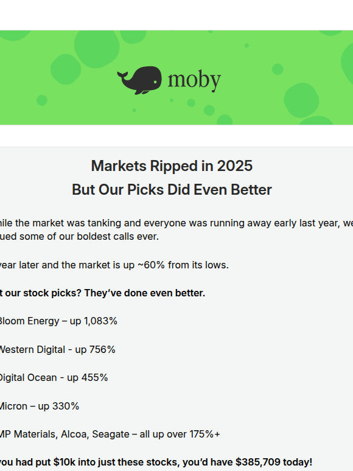Click the black whale logo icon
The height and width of the screenshot is (471, 353).
pos(139,80)
